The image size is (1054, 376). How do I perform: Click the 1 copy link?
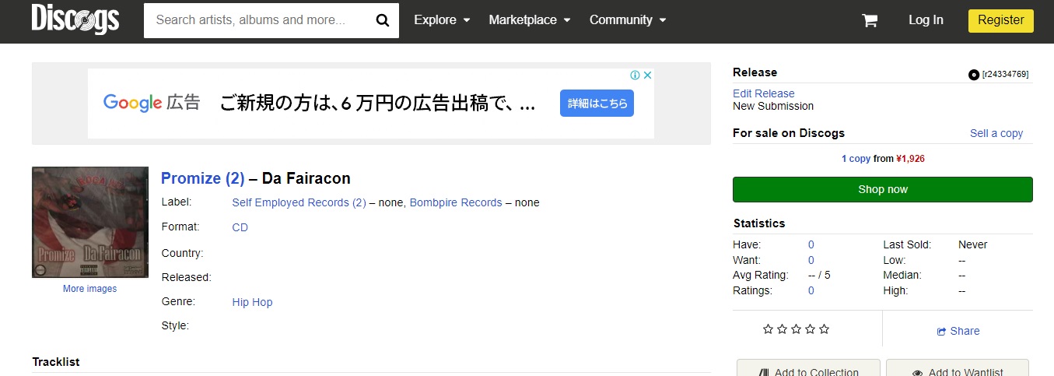pos(856,159)
